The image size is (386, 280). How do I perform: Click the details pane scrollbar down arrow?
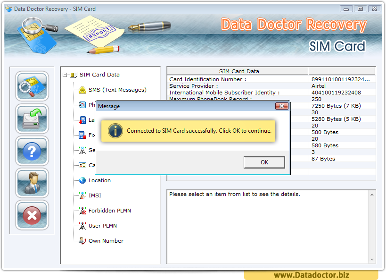[372, 260]
